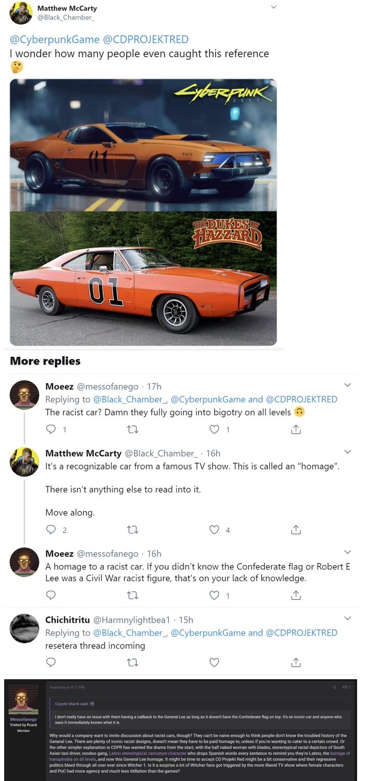View the Cyberpunk 2077 orange car image
This screenshot has width=368, height=781.
point(143,145)
